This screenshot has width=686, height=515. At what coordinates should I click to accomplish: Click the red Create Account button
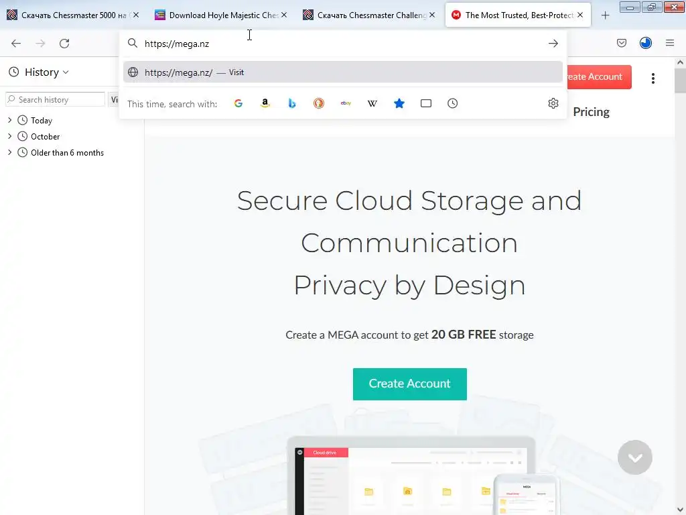click(x=600, y=77)
